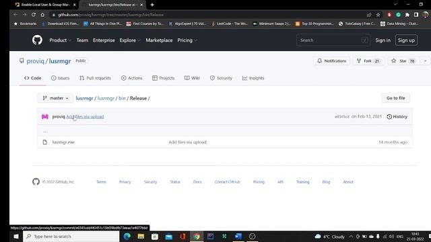Click the file icon beside lusrmgr.exe

(45, 142)
